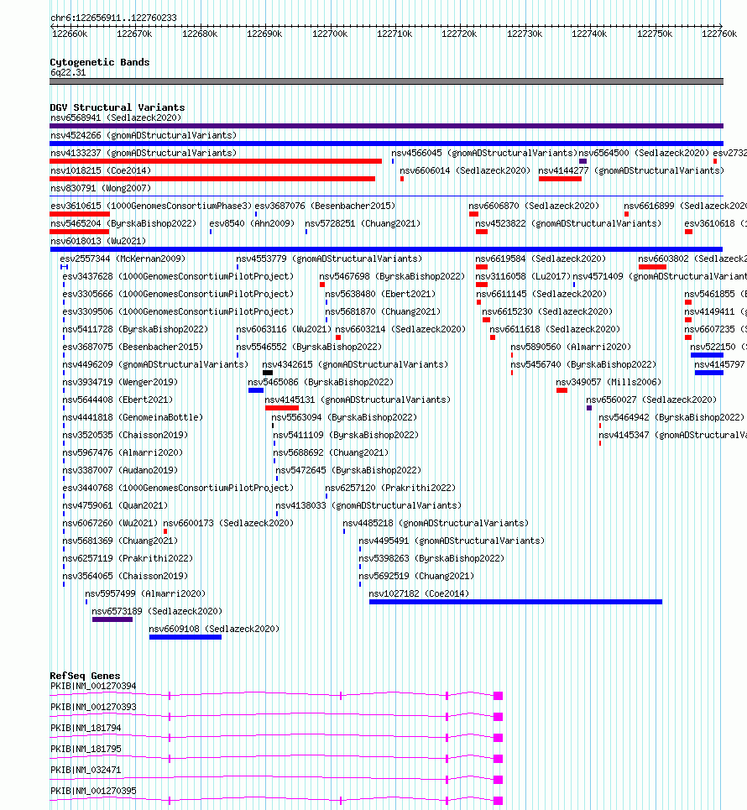
Task: Click the nsv4553779 gnomAD variant label
Action: pyautogui.click(x=329, y=259)
